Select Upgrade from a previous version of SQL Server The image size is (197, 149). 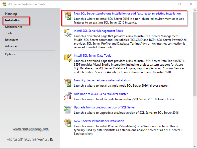tap(105, 107)
